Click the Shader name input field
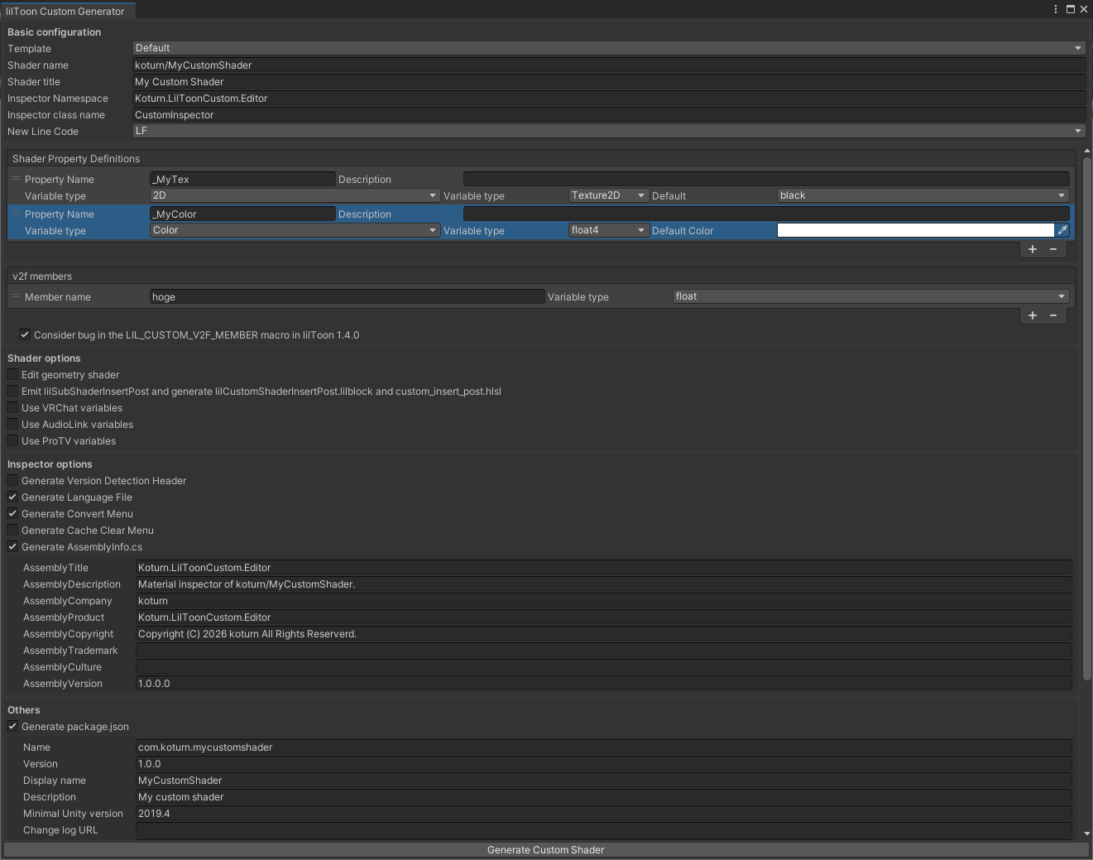This screenshot has height=860, width=1093. point(609,65)
